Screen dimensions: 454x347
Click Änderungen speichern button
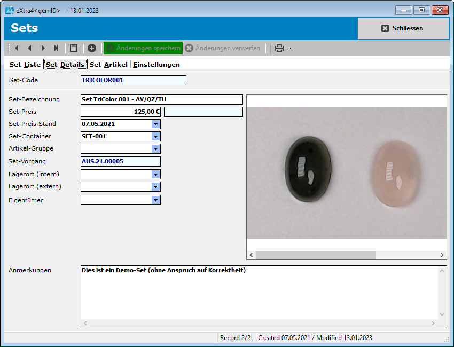pos(143,48)
